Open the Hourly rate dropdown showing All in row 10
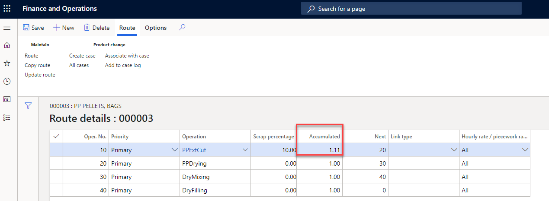 click(x=525, y=150)
